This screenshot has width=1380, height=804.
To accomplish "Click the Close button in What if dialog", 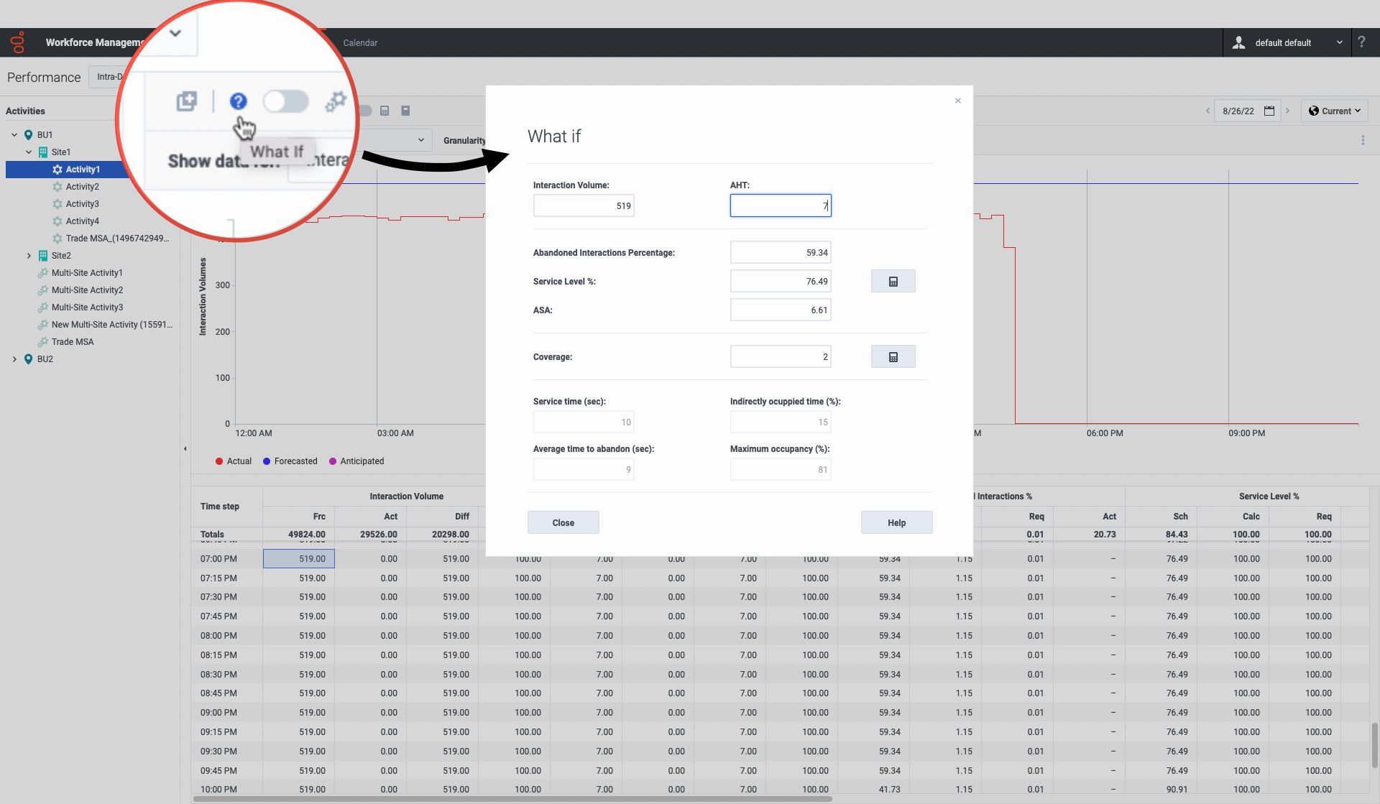I will coord(563,523).
